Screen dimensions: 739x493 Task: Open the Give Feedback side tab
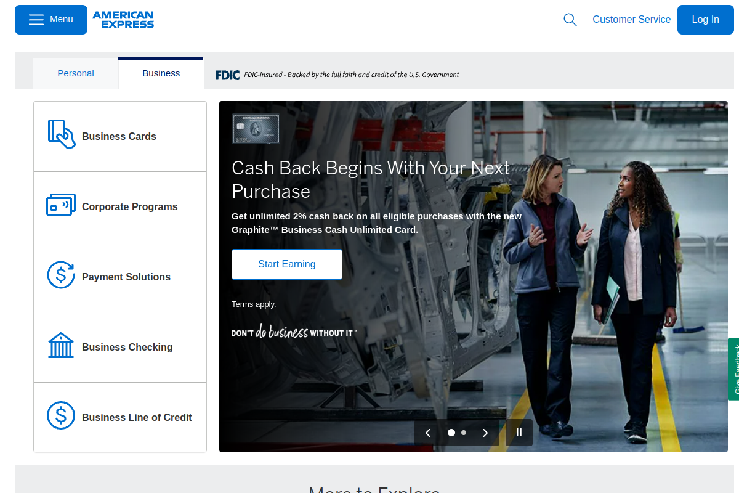[733, 369]
